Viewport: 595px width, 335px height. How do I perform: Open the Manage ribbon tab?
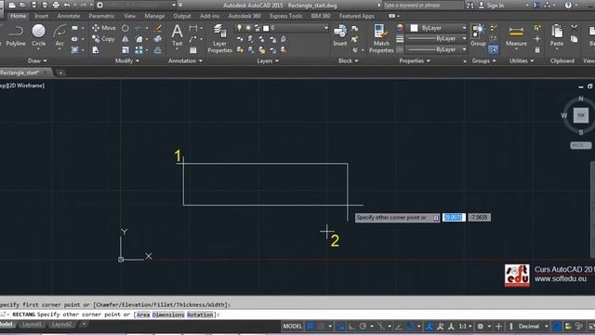pyautogui.click(x=154, y=16)
